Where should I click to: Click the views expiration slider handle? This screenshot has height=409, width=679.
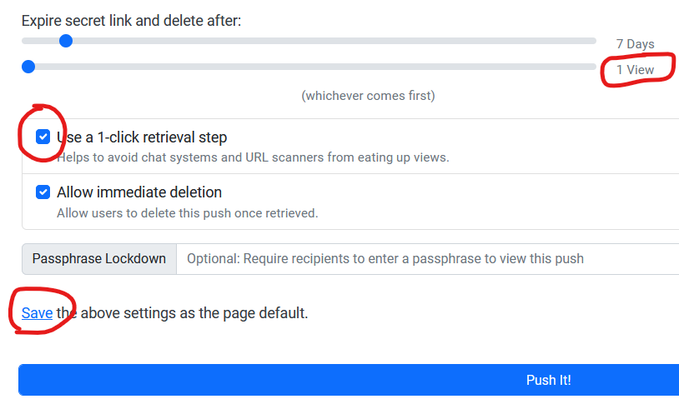[x=28, y=67]
